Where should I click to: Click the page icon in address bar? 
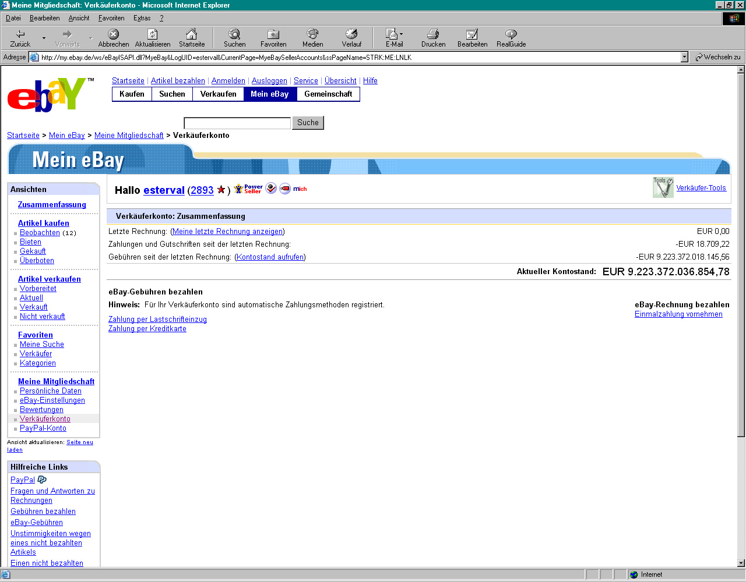click(x=34, y=57)
